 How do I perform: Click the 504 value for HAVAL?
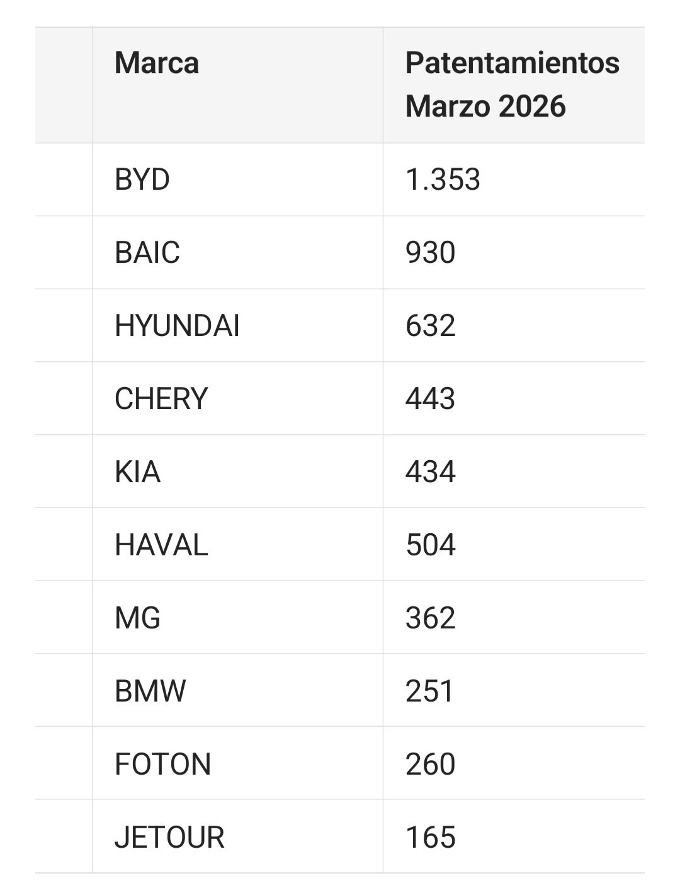coord(431,545)
